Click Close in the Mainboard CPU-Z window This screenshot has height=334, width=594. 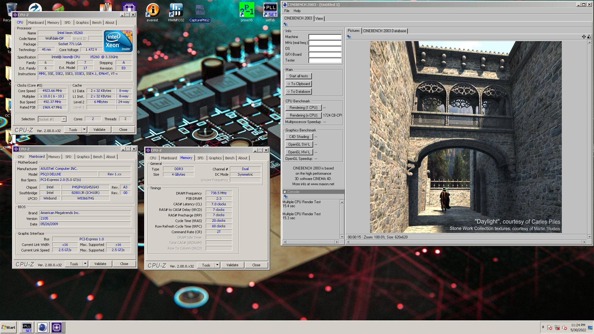(124, 264)
